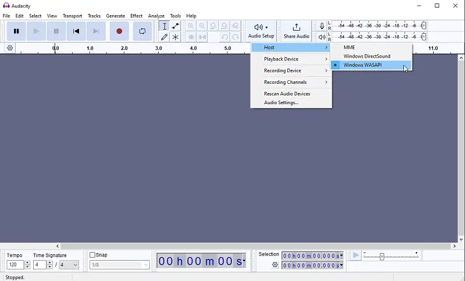The height and width of the screenshot is (281, 465).
Task: Expand the Recording Channels submenu
Action: click(291, 82)
